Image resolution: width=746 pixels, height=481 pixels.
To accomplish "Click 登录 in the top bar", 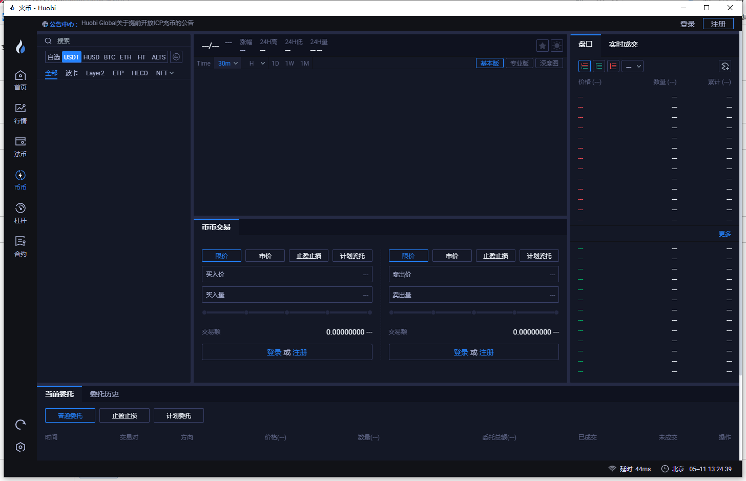I will click(x=688, y=24).
